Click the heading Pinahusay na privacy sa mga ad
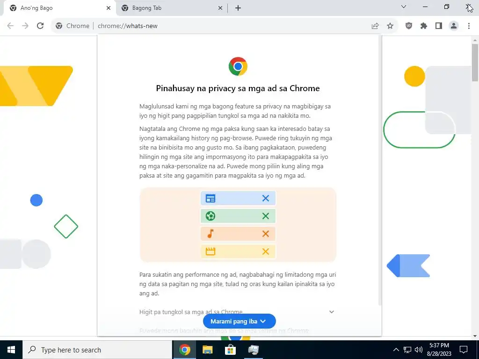This screenshot has width=479, height=359. [238, 88]
